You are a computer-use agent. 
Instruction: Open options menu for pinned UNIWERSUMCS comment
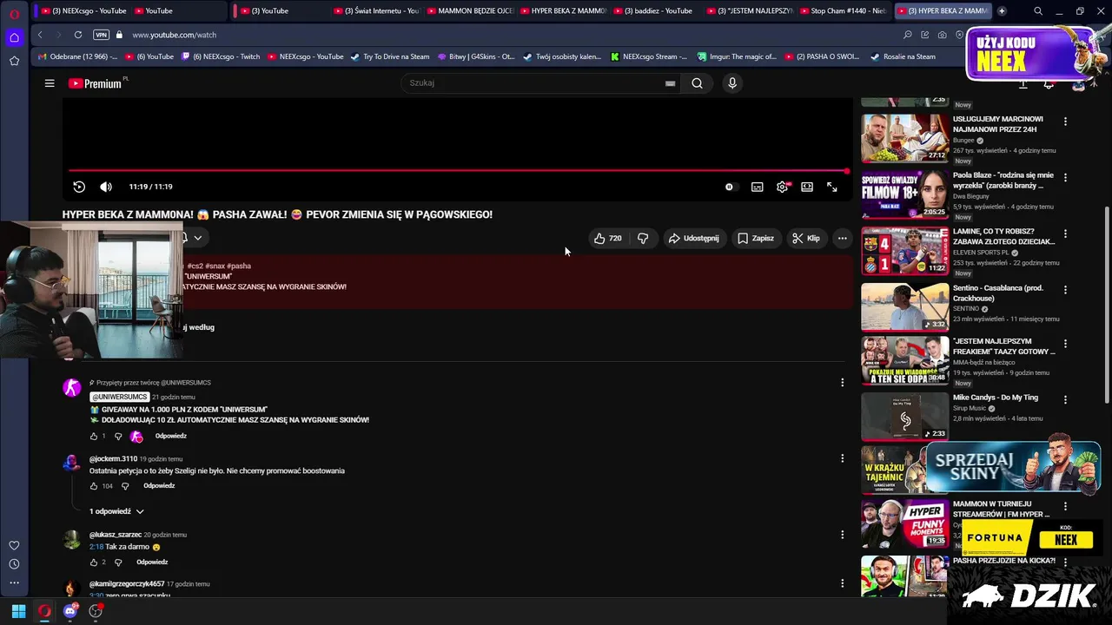pos(842,382)
